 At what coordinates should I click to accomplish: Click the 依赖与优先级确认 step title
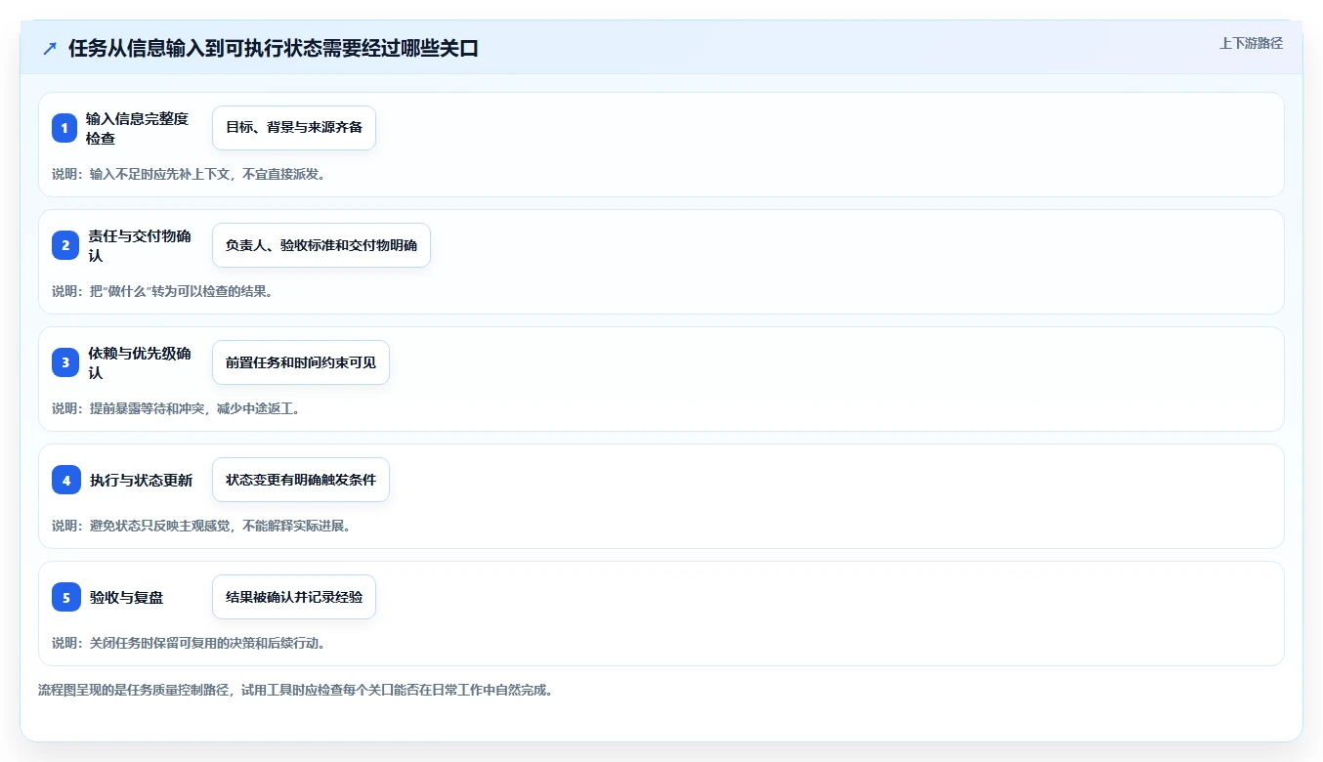coord(140,362)
